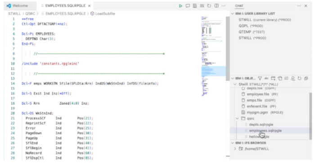Open depts.sqlrpgle source member
Image resolution: width=315 pixels, height=164 pixels.
pos(261,124)
